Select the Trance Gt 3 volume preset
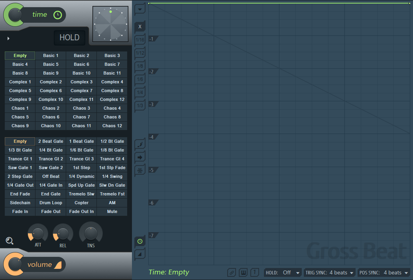This screenshot has height=280, width=413. coord(81,159)
